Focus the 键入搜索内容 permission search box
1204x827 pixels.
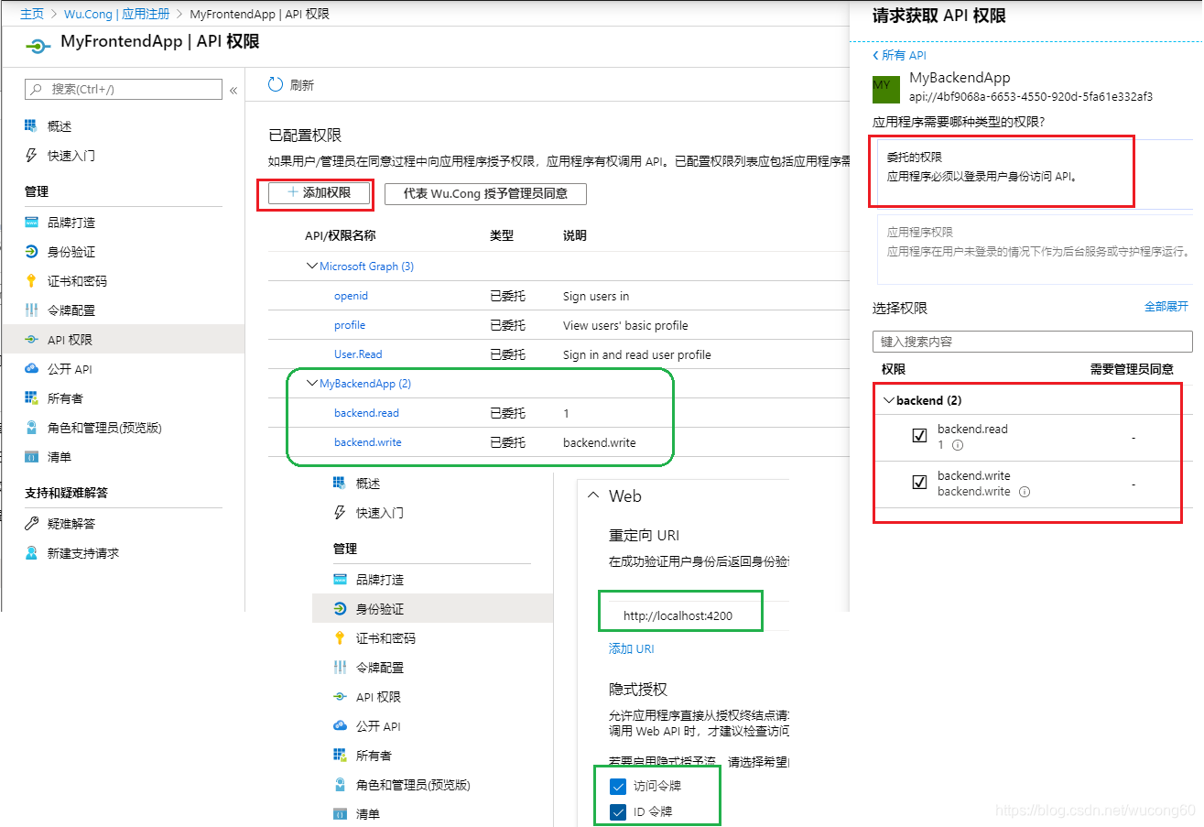(1033, 342)
